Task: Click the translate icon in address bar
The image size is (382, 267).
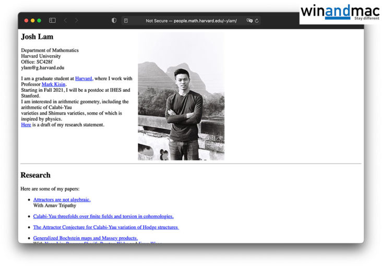Action: [249, 21]
